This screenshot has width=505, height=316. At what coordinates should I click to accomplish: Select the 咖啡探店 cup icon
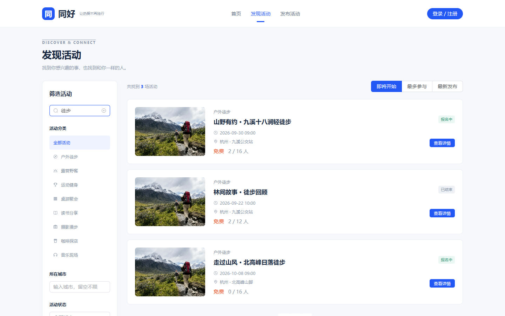coord(55,241)
